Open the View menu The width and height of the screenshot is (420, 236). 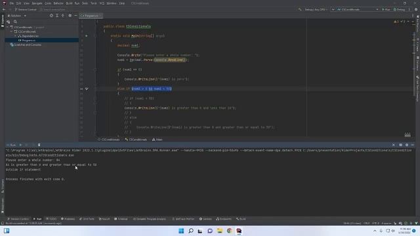pyautogui.click(x=26, y=3)
